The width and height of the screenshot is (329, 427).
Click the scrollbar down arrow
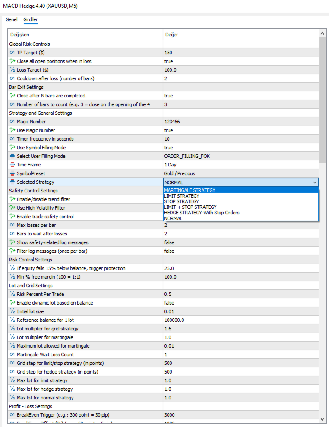(x=322, y=419)
